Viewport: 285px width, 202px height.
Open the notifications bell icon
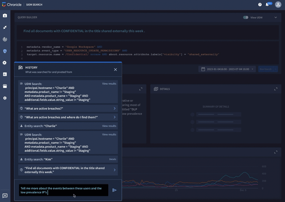268,5
